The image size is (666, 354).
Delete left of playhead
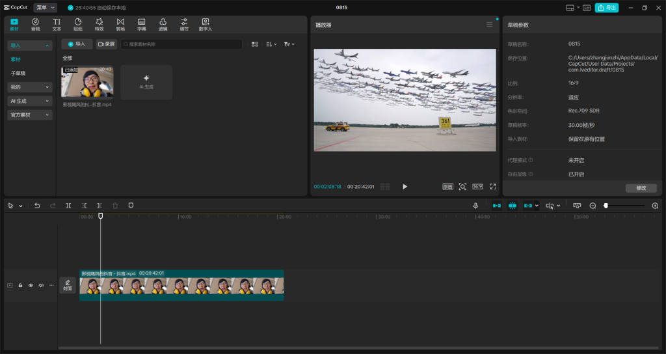84,206
